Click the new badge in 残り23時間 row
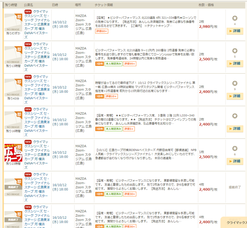This screenshot has height=228, width=247. pyautogui.click(x=28, y=142)
